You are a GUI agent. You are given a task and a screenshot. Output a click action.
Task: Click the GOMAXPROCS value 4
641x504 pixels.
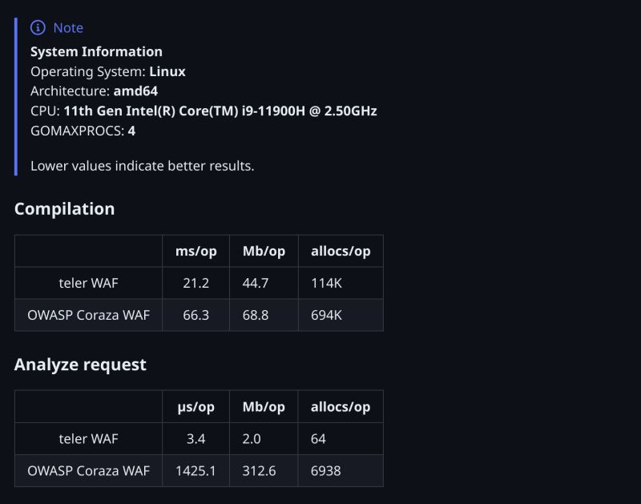tap(131, 131)
